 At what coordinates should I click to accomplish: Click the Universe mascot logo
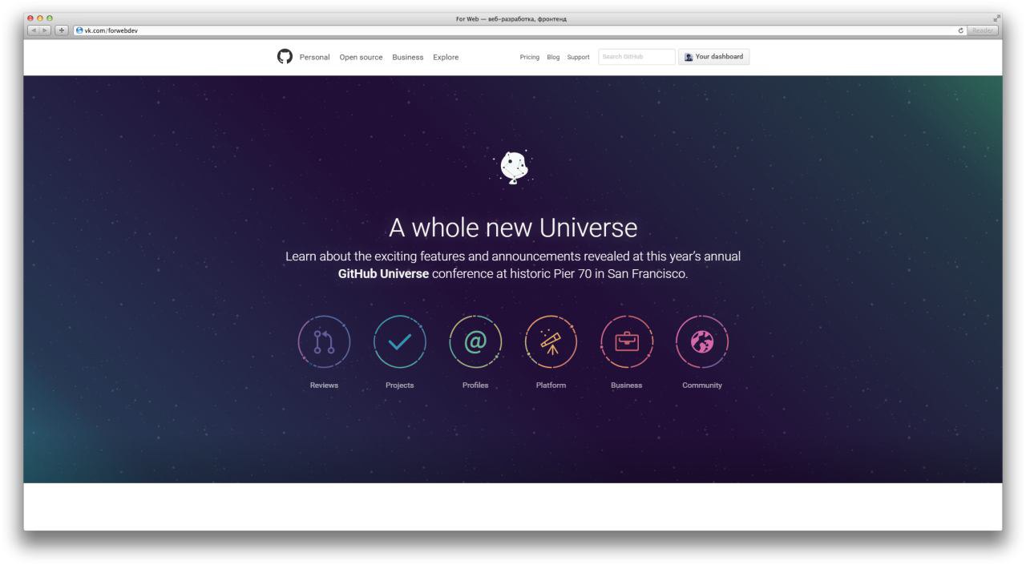coord(512,167)
